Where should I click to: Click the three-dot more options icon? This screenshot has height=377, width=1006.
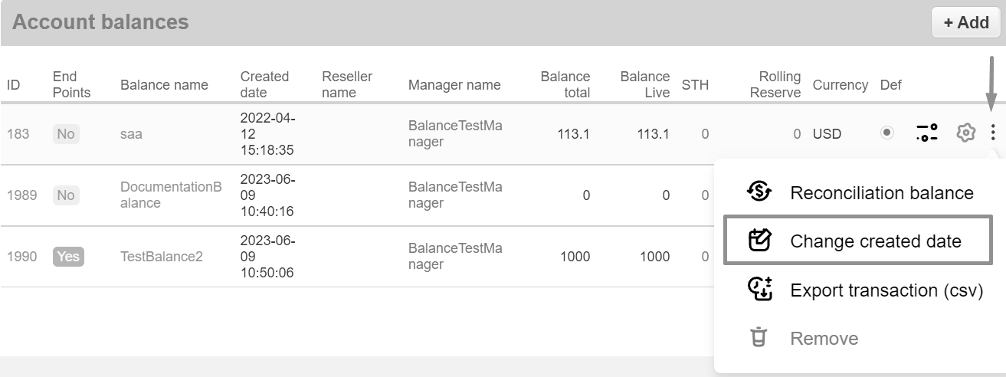click(993, 133)
